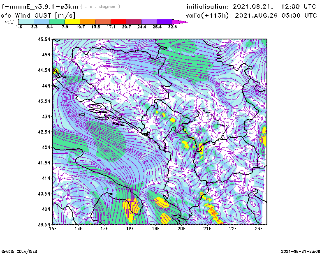Screen dimensions: 329x254
Task: Click the 44.5N latitude label
Action: (x=44, y=70)
